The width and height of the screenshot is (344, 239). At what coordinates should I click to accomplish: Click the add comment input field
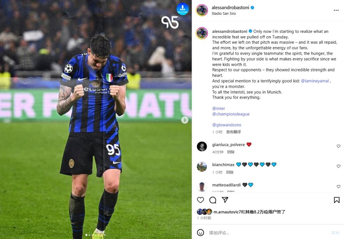point(268,233)
